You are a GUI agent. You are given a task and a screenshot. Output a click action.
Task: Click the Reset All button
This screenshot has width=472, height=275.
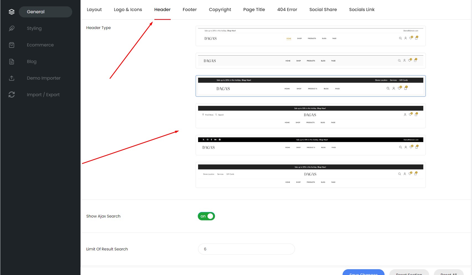click(x=448, y=273)
